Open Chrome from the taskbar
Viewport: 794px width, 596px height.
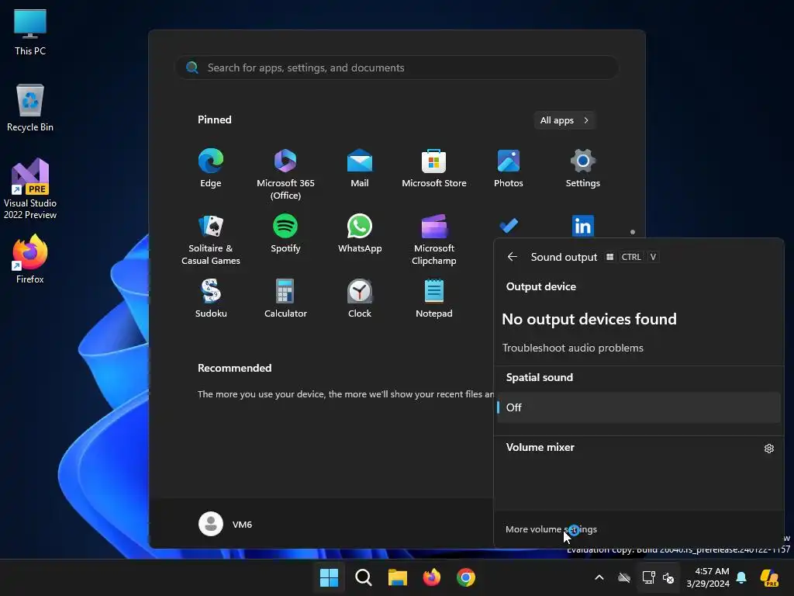point(466,577)
